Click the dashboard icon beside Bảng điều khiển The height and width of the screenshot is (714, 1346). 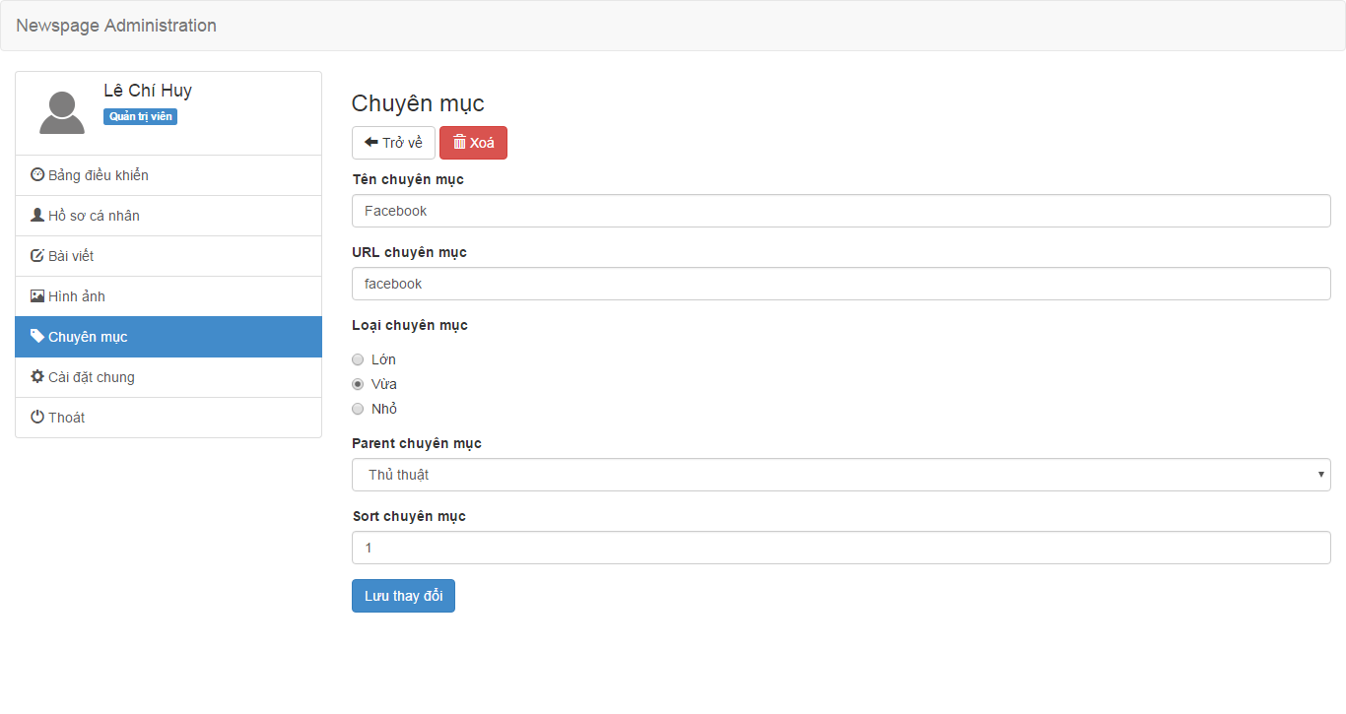click(x=37, y=174)
